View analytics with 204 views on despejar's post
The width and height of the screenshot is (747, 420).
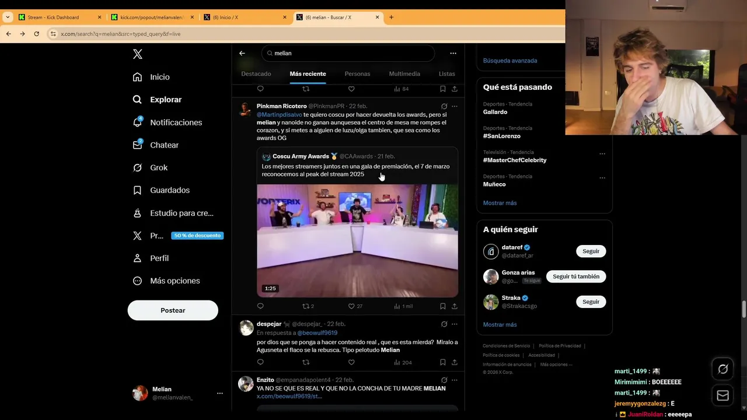pos(403,362)
